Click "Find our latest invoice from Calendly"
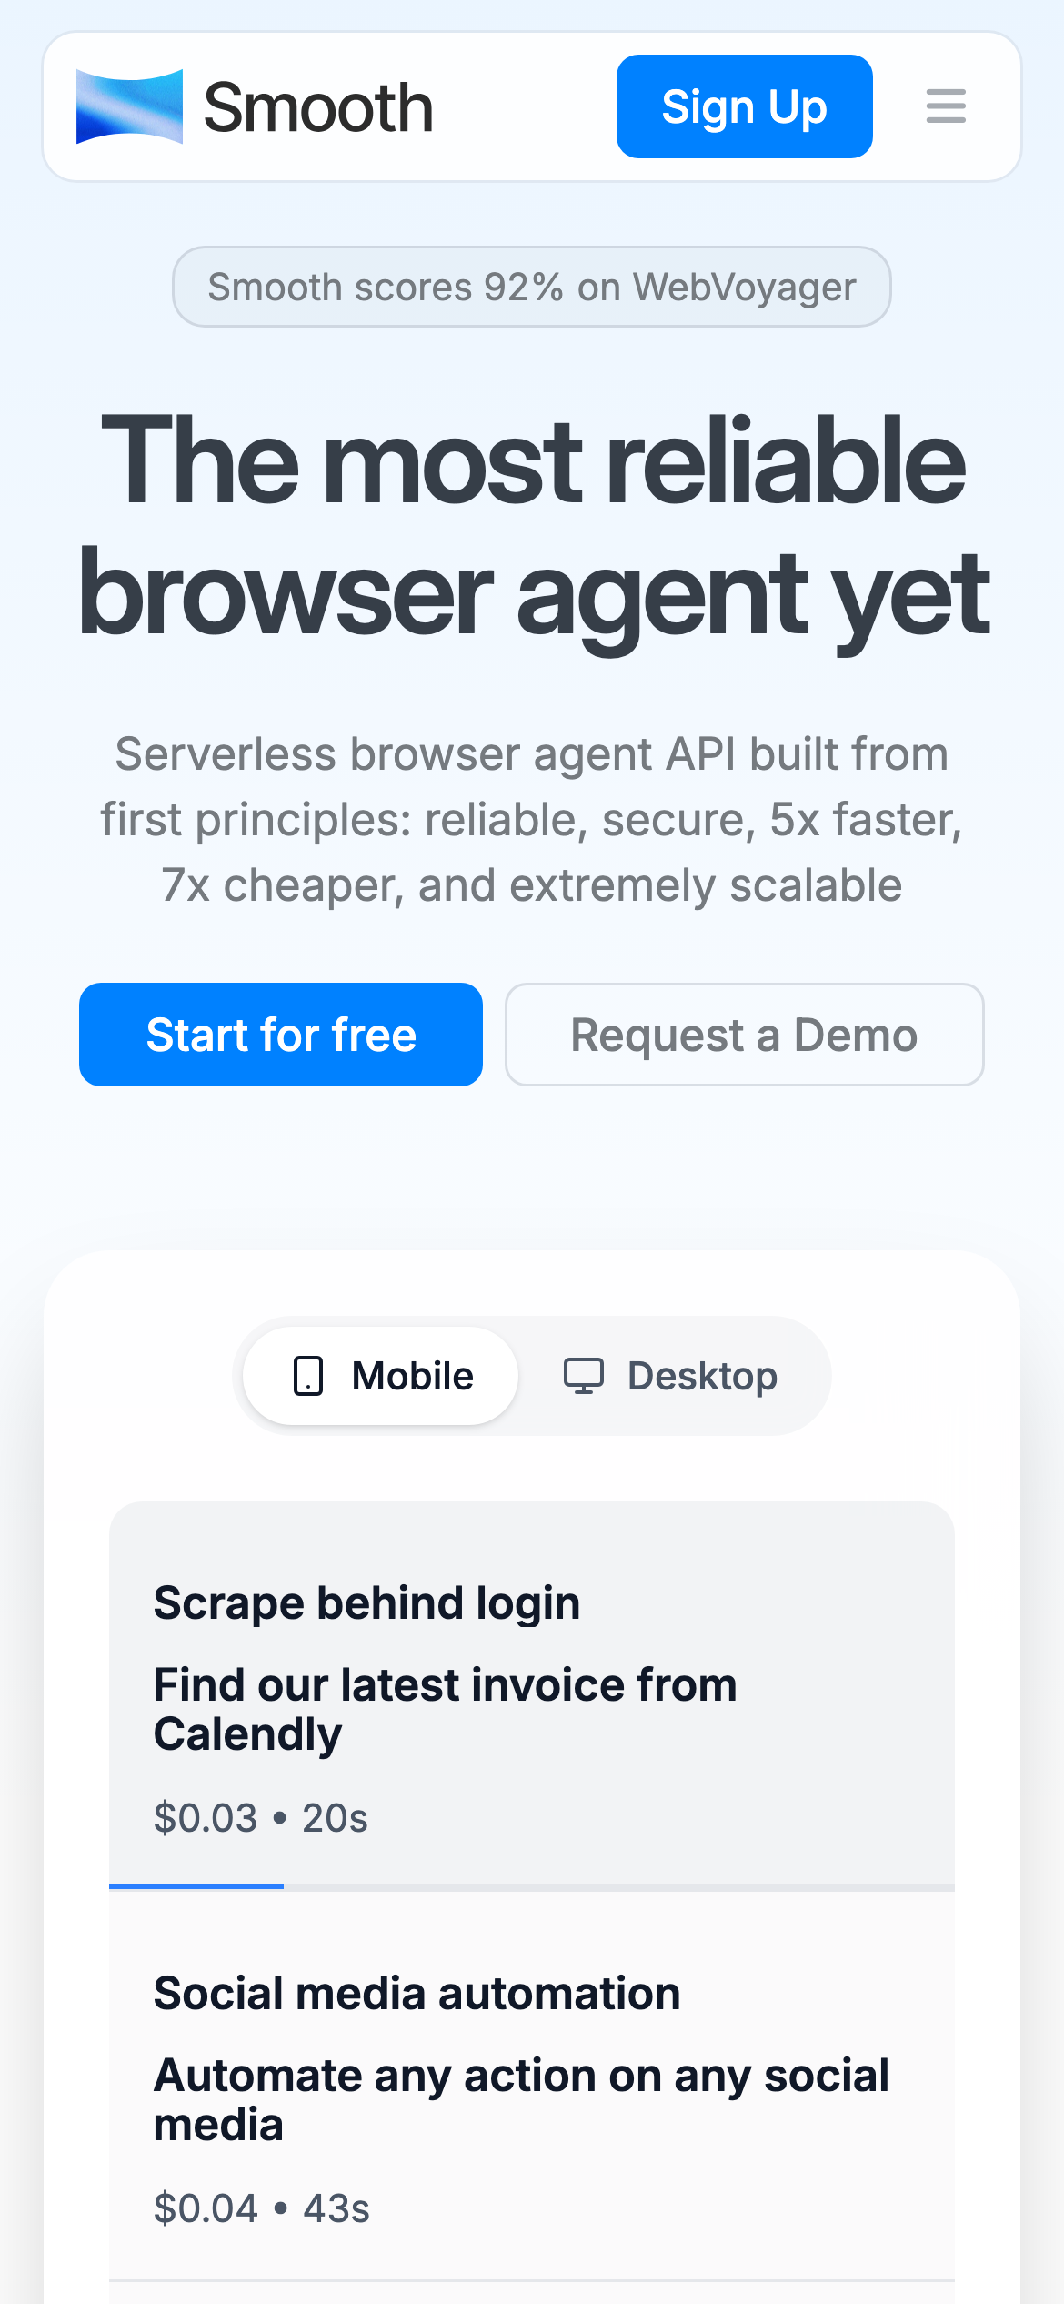This screenshot has height=2304, width=1064. [445, 1709]
